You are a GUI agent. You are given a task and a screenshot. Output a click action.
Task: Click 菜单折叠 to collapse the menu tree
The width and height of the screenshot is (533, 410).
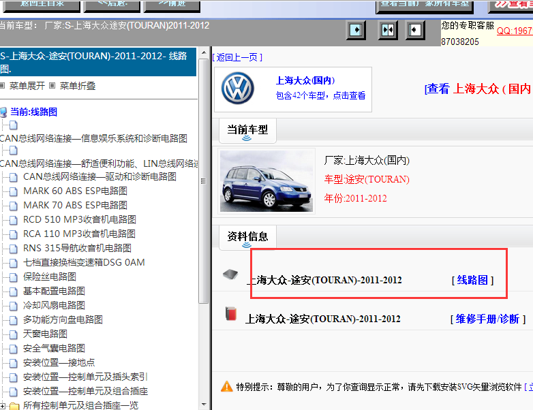pyautogui.click(x=78, y=86)
